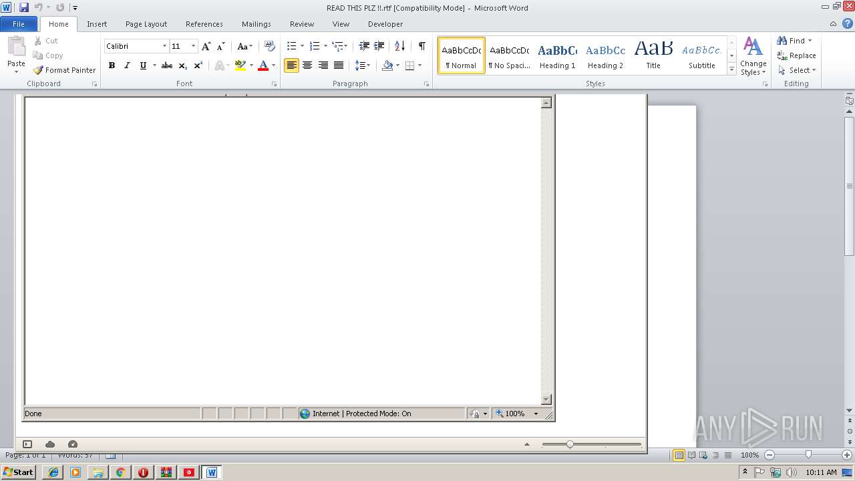Image resolution: width=855 pixels, height=481 pixels.
Task: Toggle Show/Hide paragraph marks
Action: tap(421, 46)
